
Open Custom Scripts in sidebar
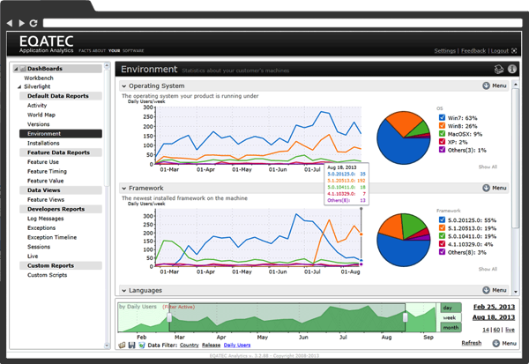click(x=47, y=275)
